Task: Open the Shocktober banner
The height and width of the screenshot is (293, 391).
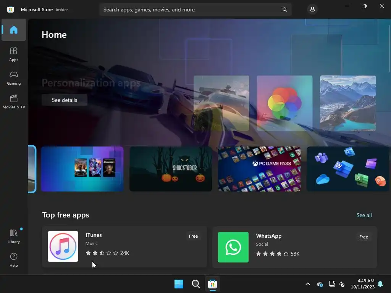Action: click(171, 169)
